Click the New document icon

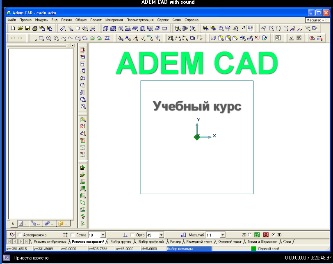point(13,28)
